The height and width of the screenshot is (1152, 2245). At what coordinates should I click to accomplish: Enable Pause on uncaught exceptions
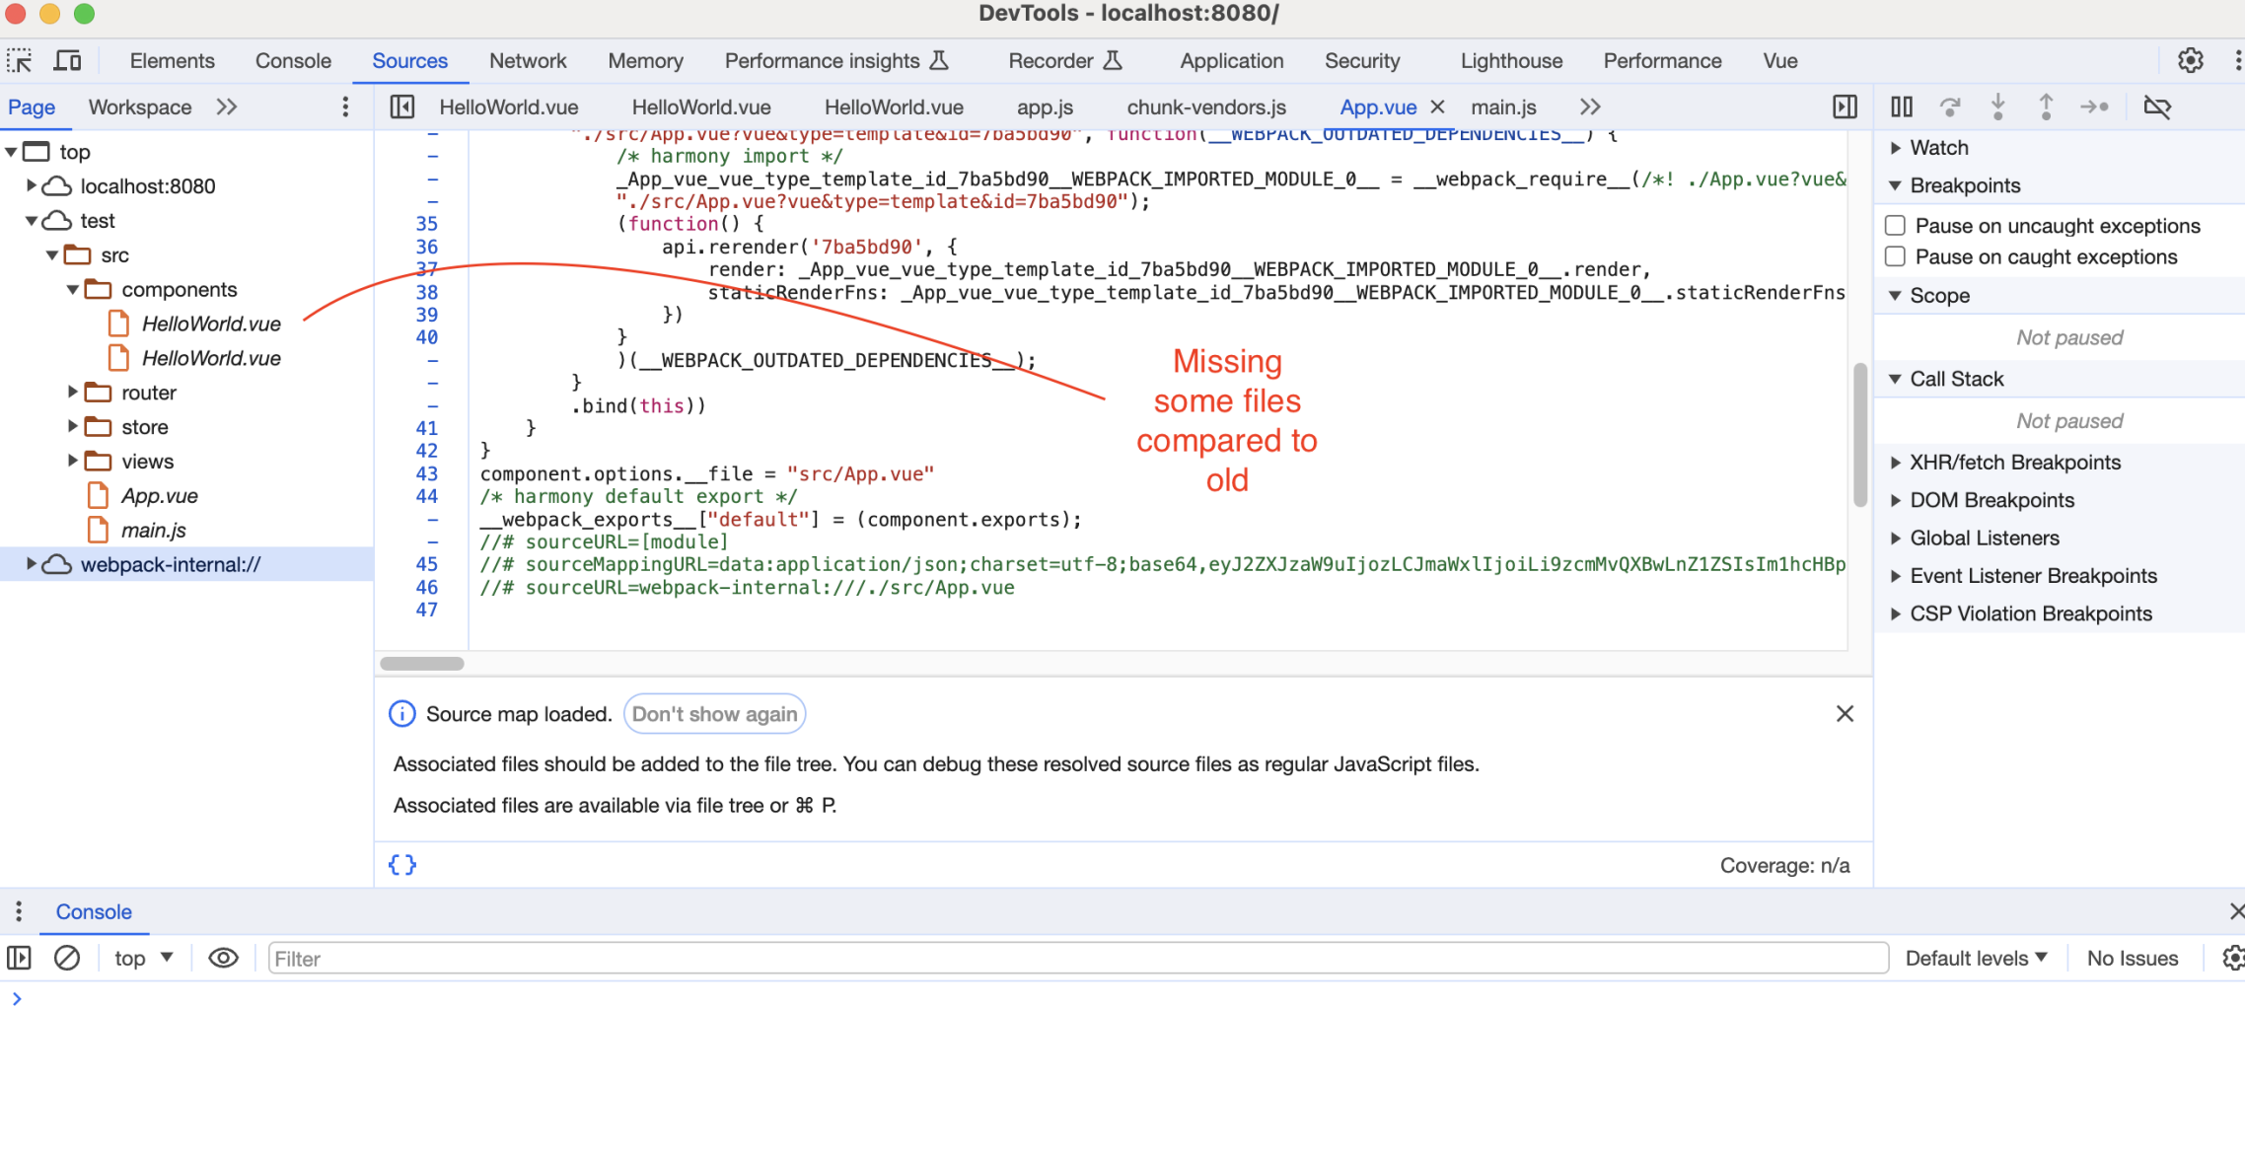pyautogui.click(x=1895, y=225)
